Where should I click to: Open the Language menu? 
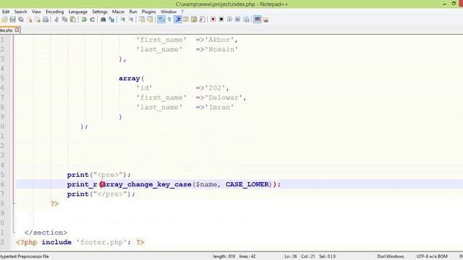click(x=78, y=12)
